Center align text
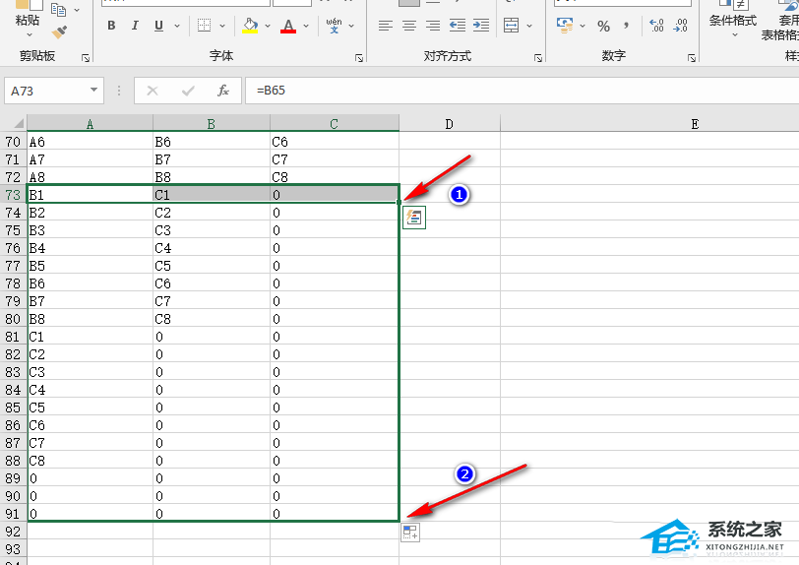 click(409, 26)
